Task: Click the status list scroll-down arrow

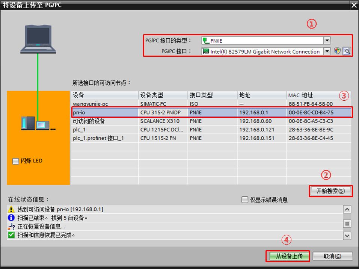Action: coord(347,236)
